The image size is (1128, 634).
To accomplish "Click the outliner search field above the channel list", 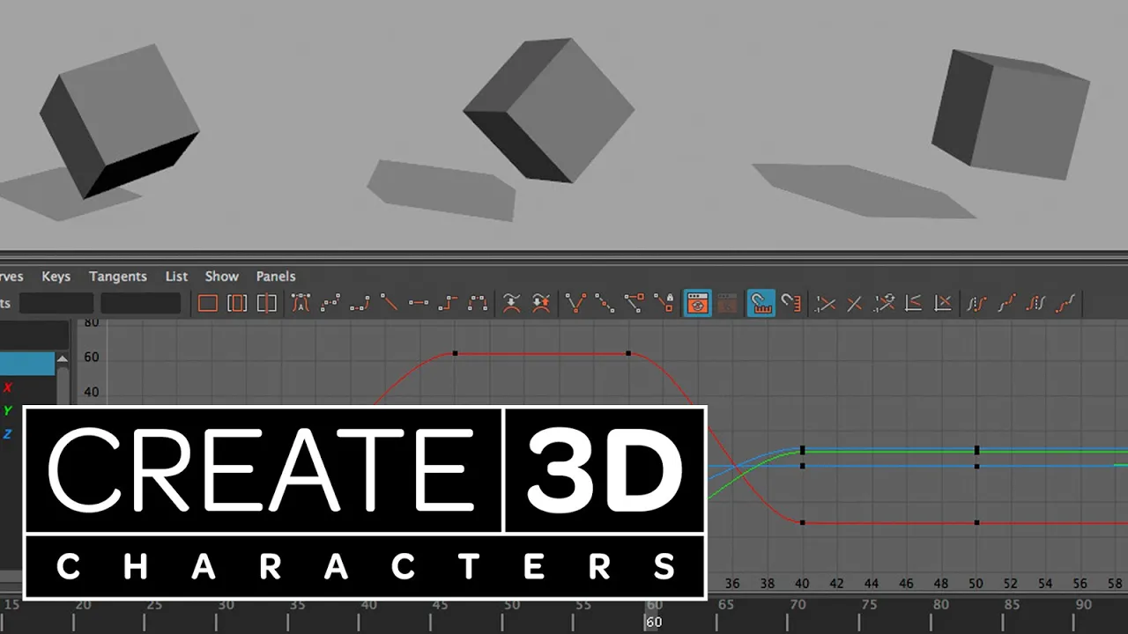I will pos(33,335).
